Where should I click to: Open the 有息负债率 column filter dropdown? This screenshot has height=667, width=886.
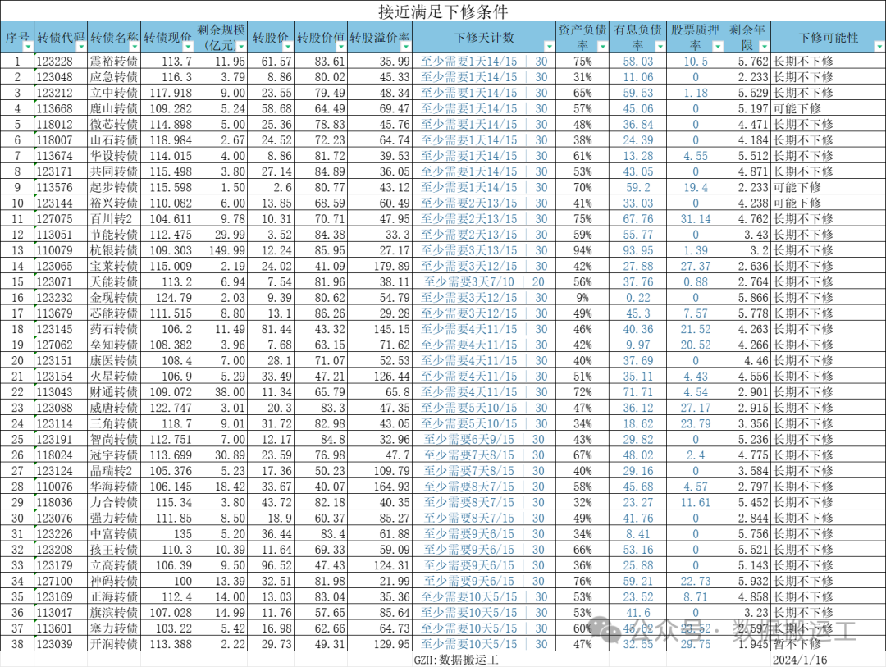(x=660, y=46)
